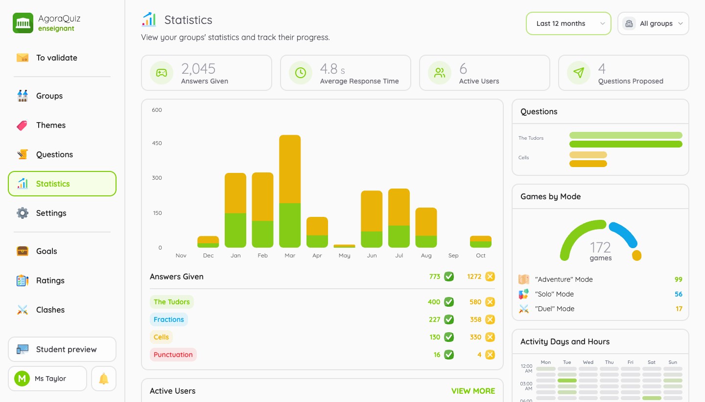Click VIEW MORE in Active Users panel
The image size is (705, 402).
coord(473,391)
